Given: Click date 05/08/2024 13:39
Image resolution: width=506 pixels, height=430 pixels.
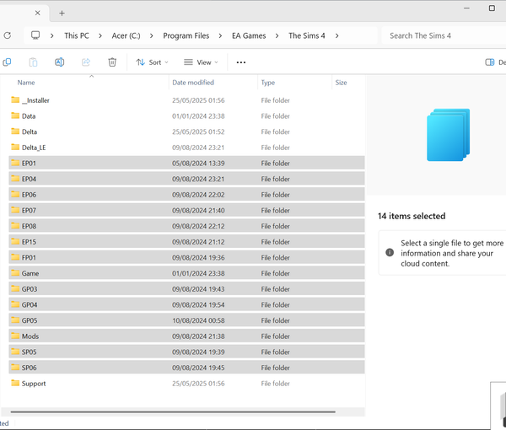Looking at the screenshot, I should (198, 164).
